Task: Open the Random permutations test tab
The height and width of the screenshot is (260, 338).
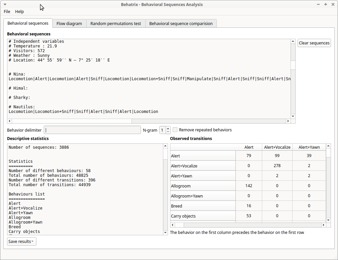Action: pyautogui.click(x=116, y=23)
